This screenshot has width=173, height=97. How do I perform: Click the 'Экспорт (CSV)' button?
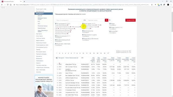131,20
